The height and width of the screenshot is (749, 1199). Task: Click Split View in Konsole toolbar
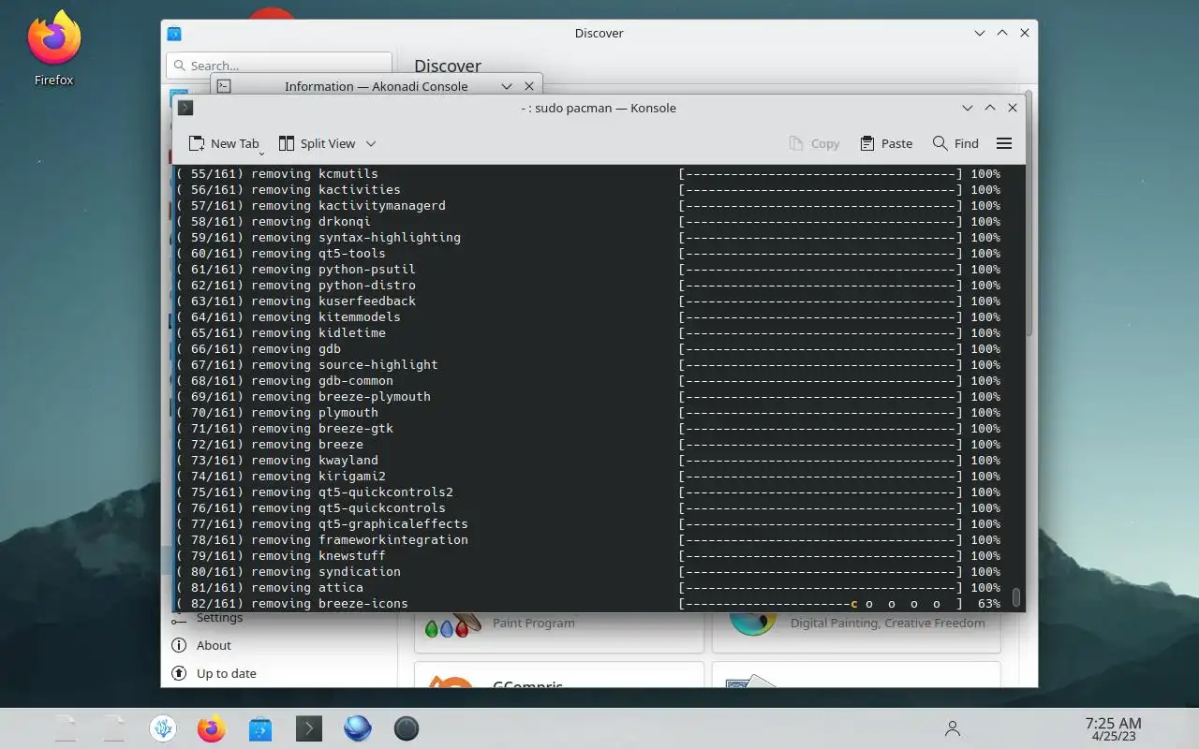tap(318, 143)
